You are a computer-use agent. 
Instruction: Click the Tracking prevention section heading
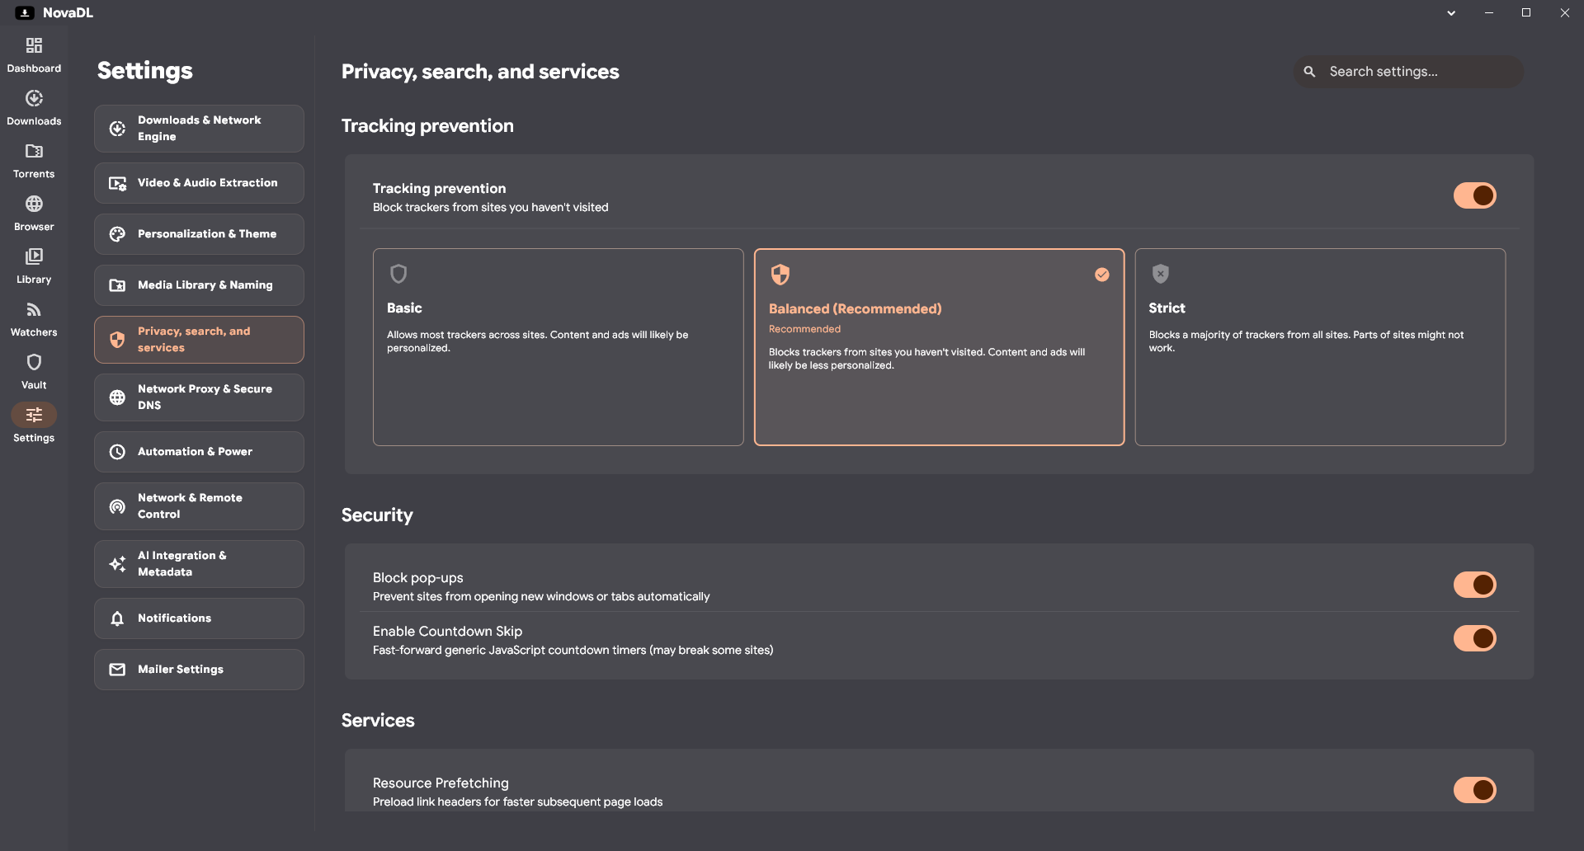[x=427, y=126]
